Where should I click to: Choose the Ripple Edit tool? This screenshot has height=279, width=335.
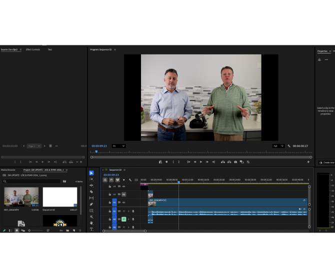pyautogui.click(x=91, y=186)
